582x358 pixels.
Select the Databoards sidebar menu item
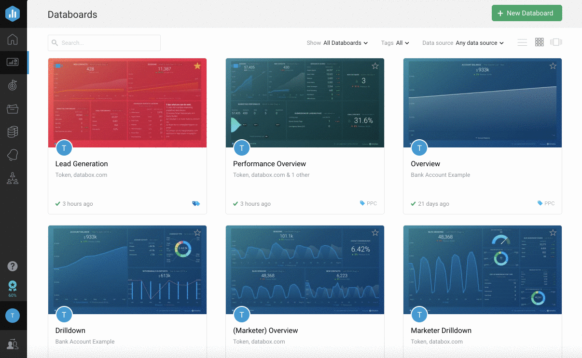13,62
